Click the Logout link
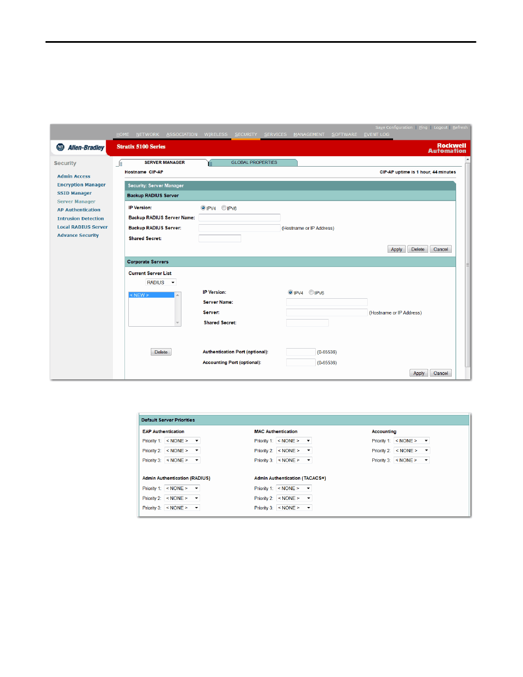This screenshot has height=677, width=523. click(440, 127)
